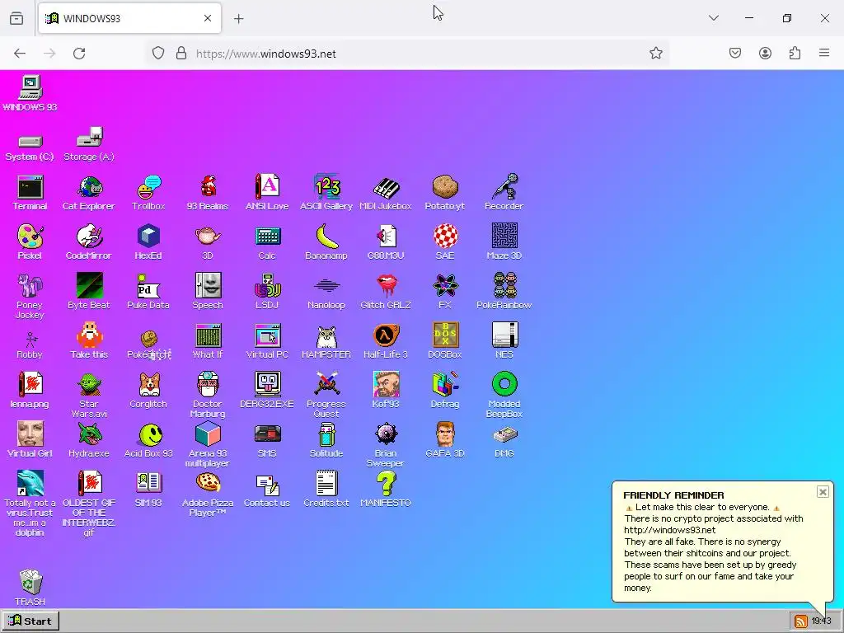Launch the Cat Explorer icon

[89, 188]
